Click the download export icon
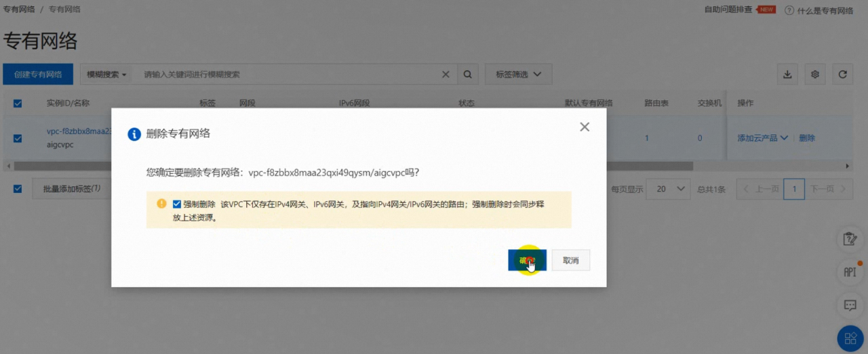This screenshot has width=868, height=354. (787, 74)
